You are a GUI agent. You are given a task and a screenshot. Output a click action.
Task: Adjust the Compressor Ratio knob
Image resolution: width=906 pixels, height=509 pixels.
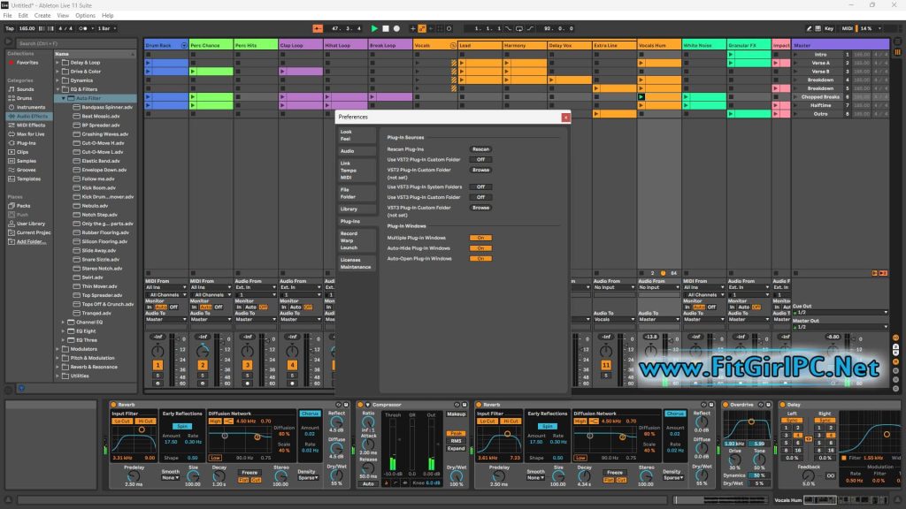point(368,423)
